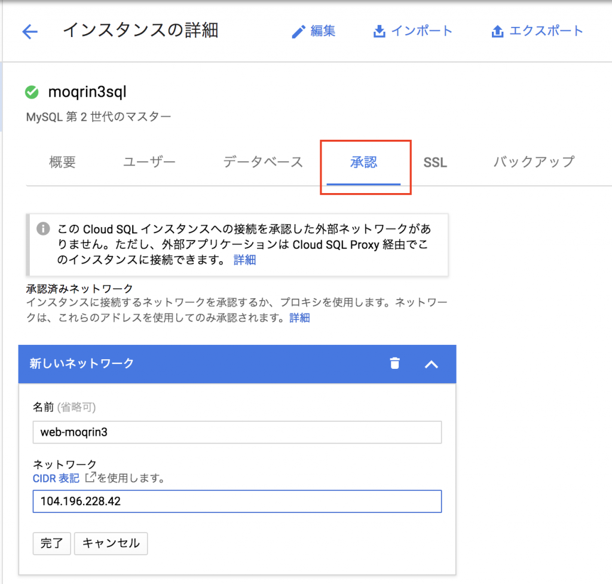Open the 詳細 link in the Cloud SQL Proxy notice
Viewport: 612px width, 584px height.
click(244, 260)
